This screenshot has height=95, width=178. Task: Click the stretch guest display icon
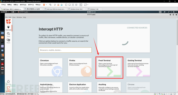coord(85,5)
